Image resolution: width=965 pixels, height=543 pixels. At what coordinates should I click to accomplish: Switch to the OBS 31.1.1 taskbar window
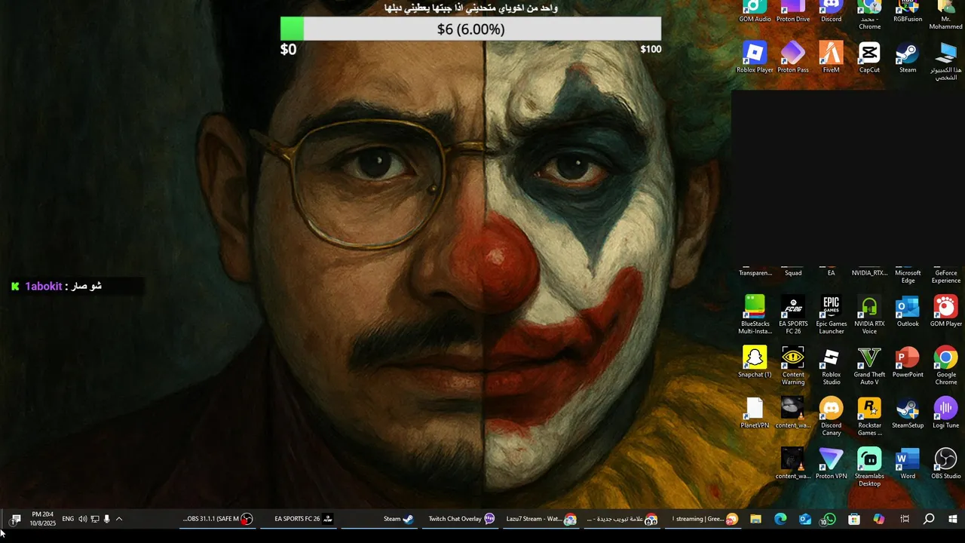[218, 519]
